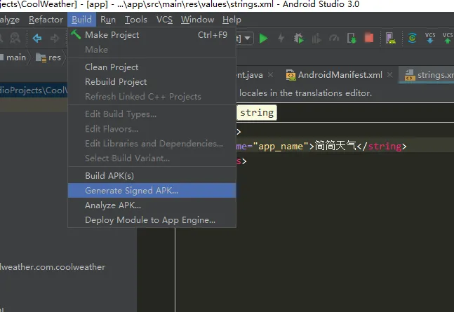Screen dimensions: 454x312
Task: Open the Help menu
Action: pos(232,20)
